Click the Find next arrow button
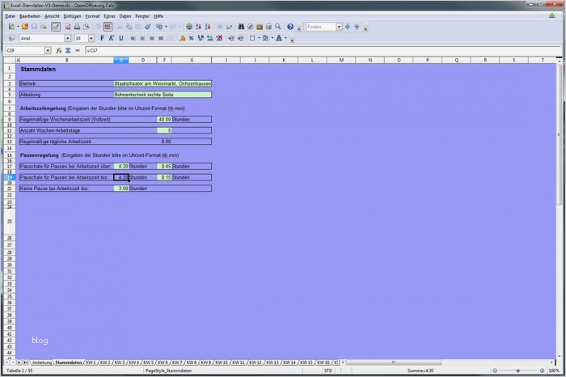 (347, 27)
